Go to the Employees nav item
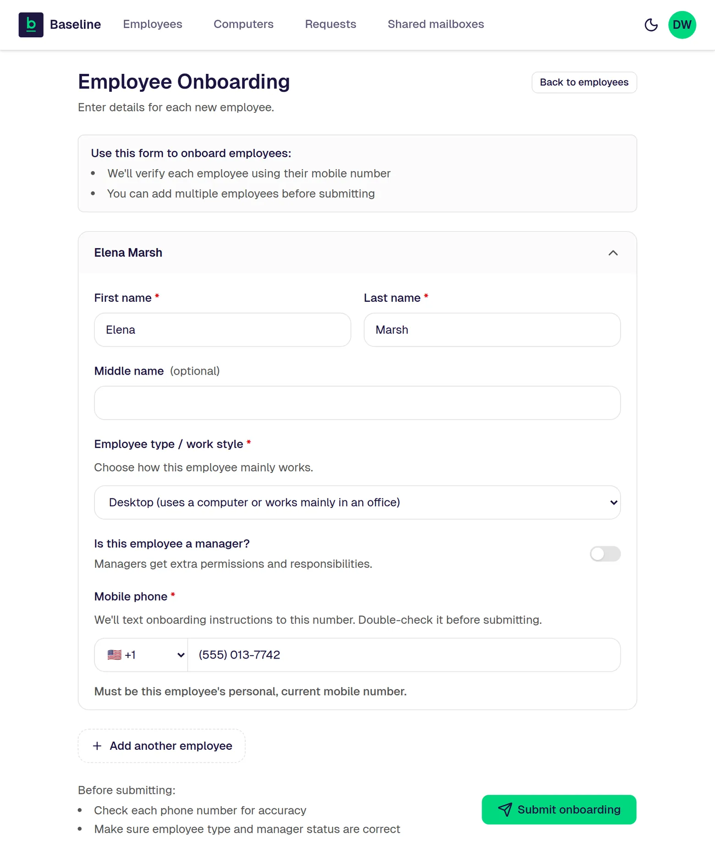The image size is (715, 847). click(x=153, y=24)
